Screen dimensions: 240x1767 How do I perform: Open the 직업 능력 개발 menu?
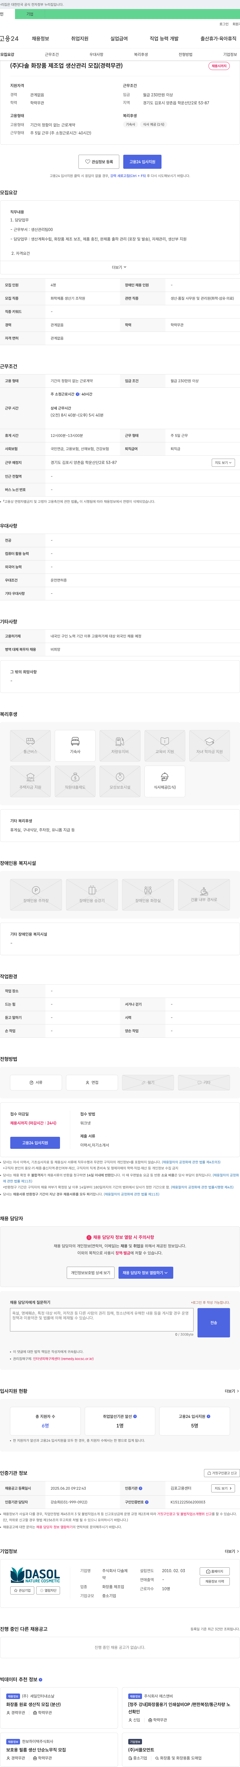(164, 38)
